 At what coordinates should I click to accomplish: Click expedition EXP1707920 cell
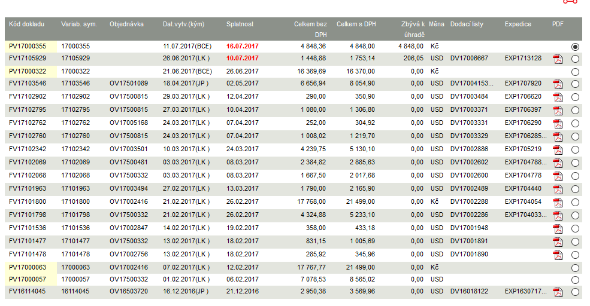523,83
